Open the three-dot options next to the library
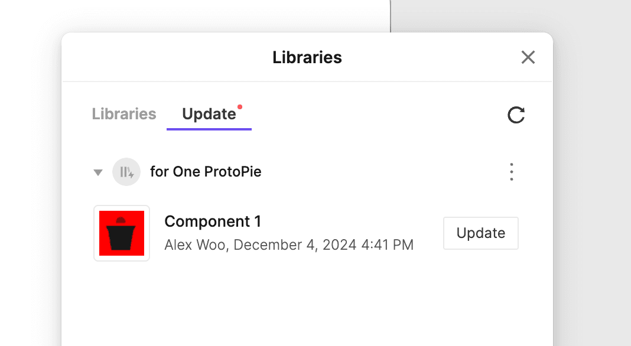The image size is (631, 346). tap(512, 171)
